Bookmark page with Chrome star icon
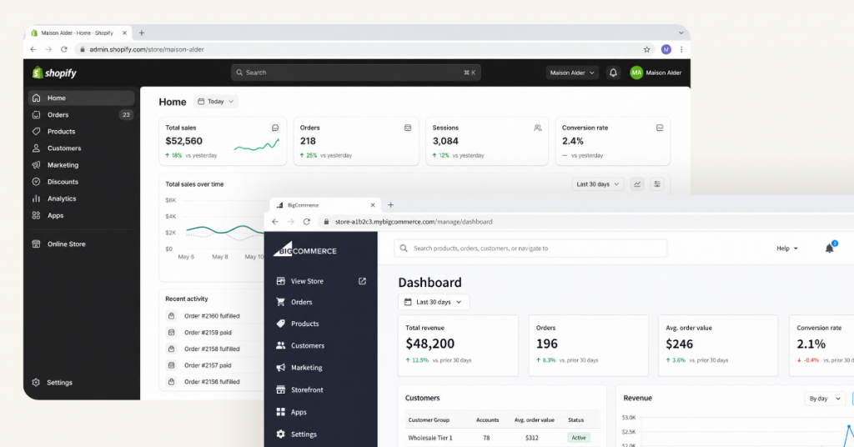The height and width of the screenshot is (447, 854). tap(646, 49)
